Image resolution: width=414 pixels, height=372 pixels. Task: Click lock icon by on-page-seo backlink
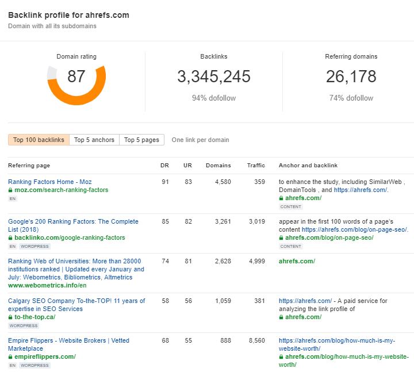[281, 237]
